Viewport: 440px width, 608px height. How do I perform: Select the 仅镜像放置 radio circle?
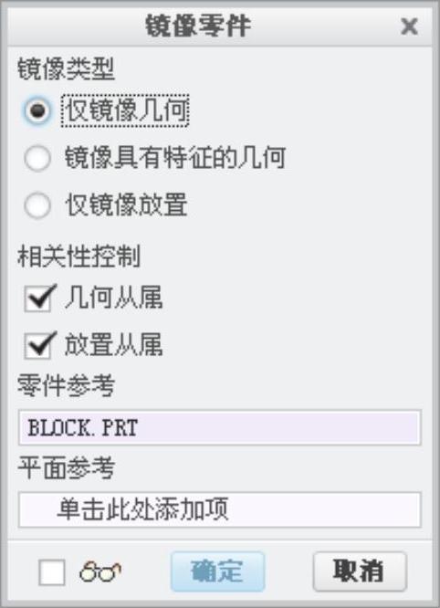coord(37,205)
